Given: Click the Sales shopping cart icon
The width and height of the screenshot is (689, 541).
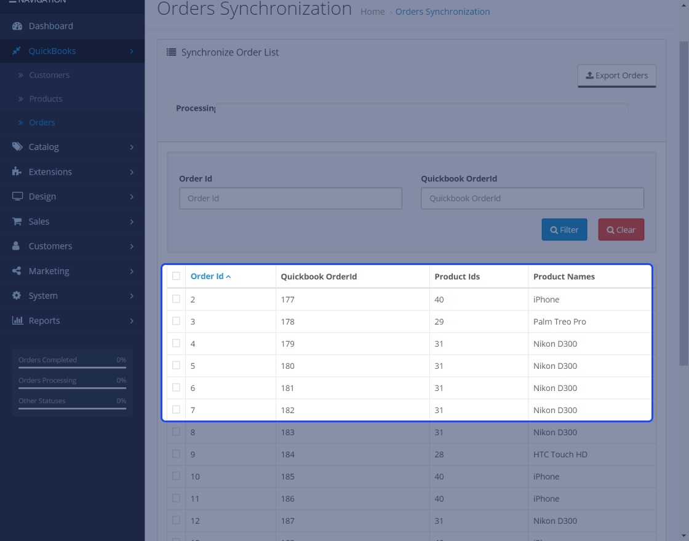Looking at the screenshot, I should 17,221.
